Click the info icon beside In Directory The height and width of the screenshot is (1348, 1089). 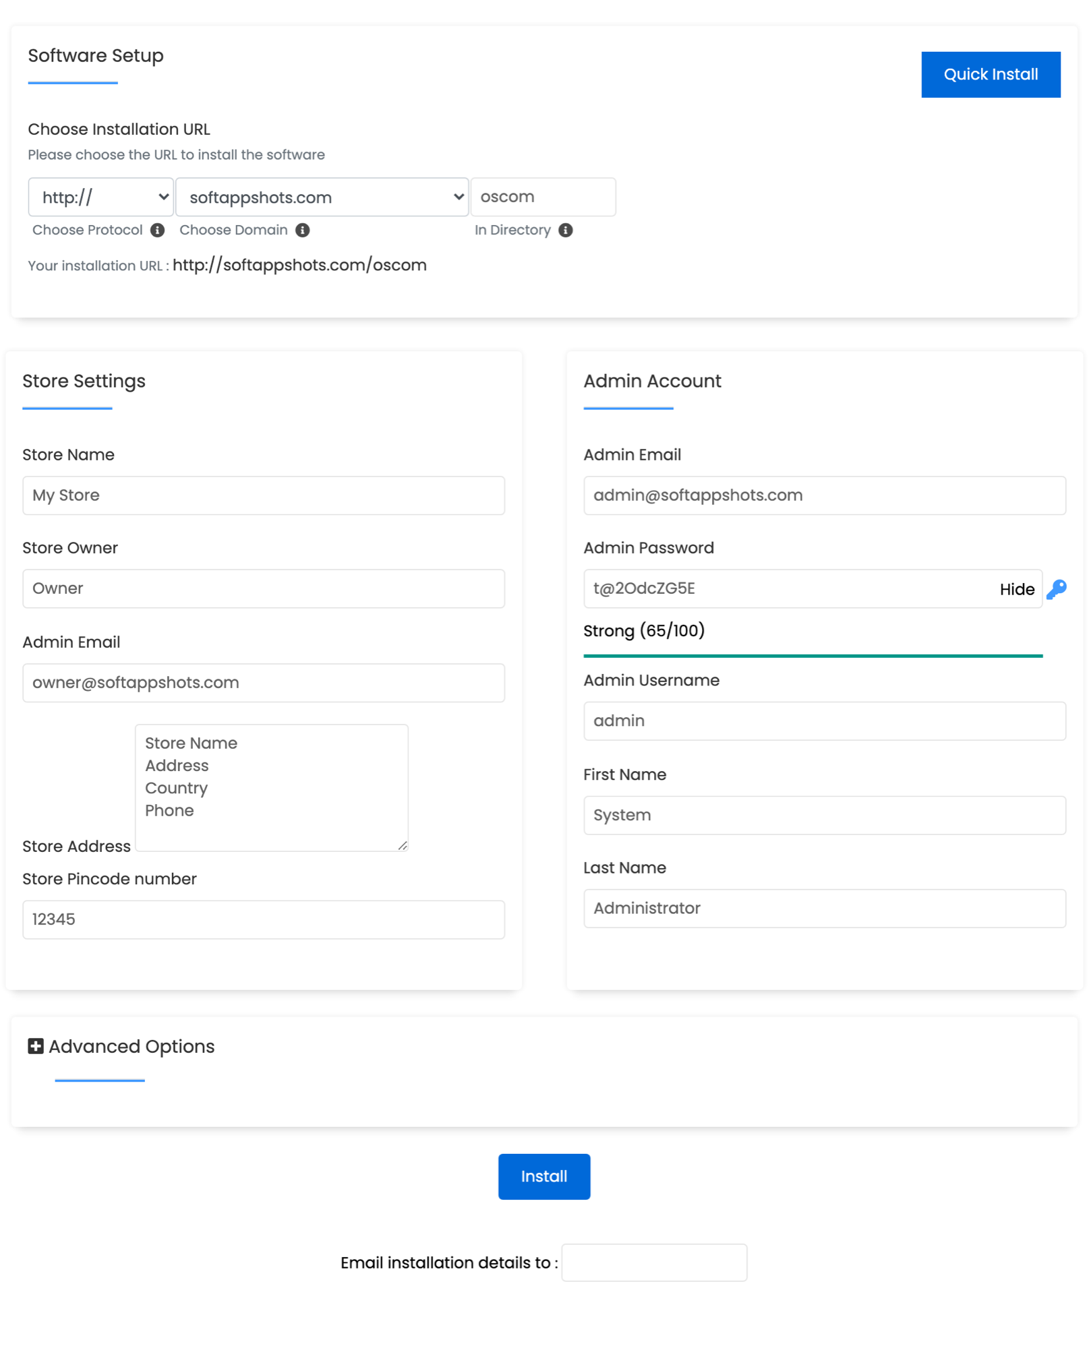pyautogui.click(x=567, y=230)
